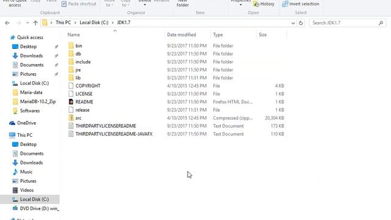The height and width of the screenshot is (220, 391).
Task: Select the jre folder icon
Action: pyautogui.click(x=71, y=70)
